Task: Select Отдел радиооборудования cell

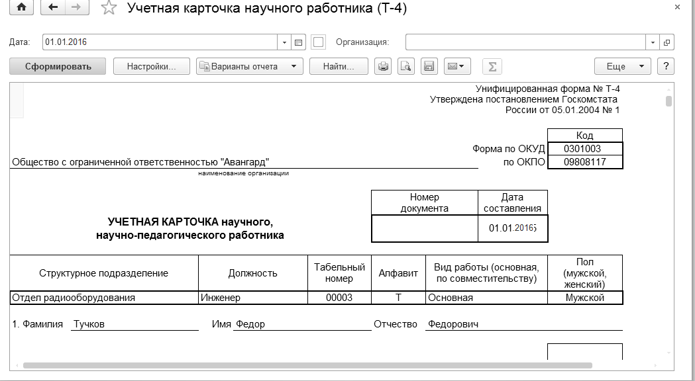Action: tap(104, 298)
